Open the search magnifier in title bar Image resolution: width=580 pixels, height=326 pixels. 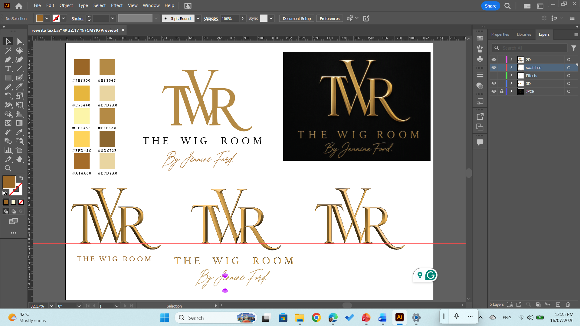point(507,6)
